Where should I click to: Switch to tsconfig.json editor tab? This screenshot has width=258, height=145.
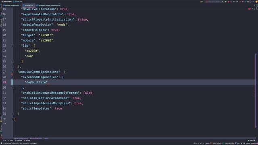click(29, 5)
